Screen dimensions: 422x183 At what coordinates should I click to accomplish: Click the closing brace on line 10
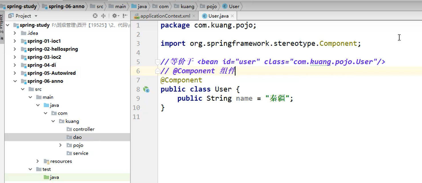tap(163, 108)
